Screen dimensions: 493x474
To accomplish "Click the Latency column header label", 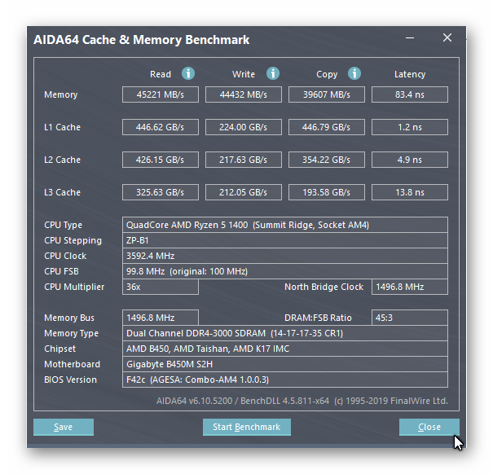I will pyautogui.click(x=410, y=74).
